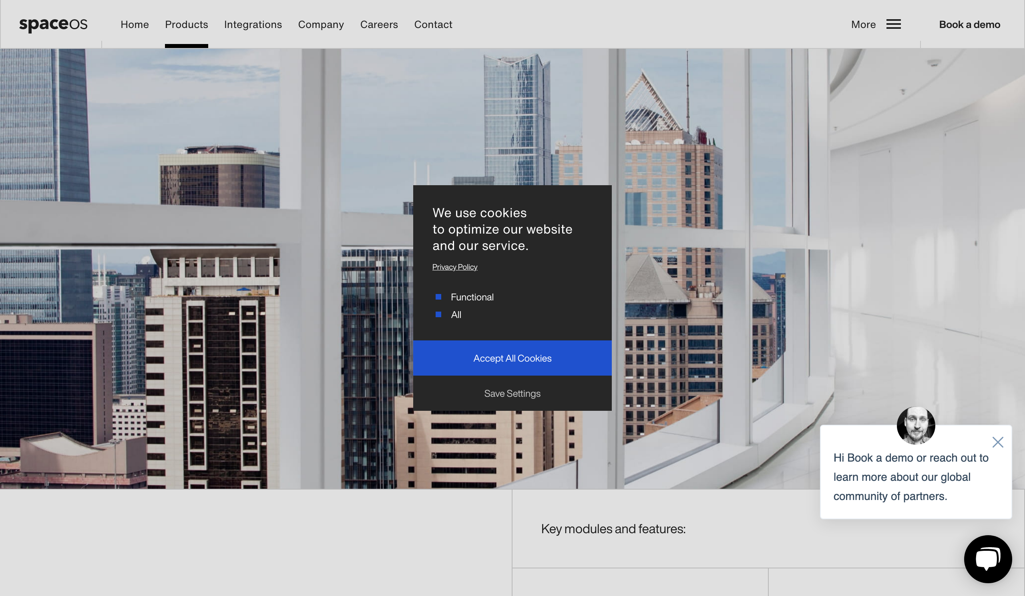Go to the Contact page
The width and height of the screenshot is (1025, 596).
point(433,24)
